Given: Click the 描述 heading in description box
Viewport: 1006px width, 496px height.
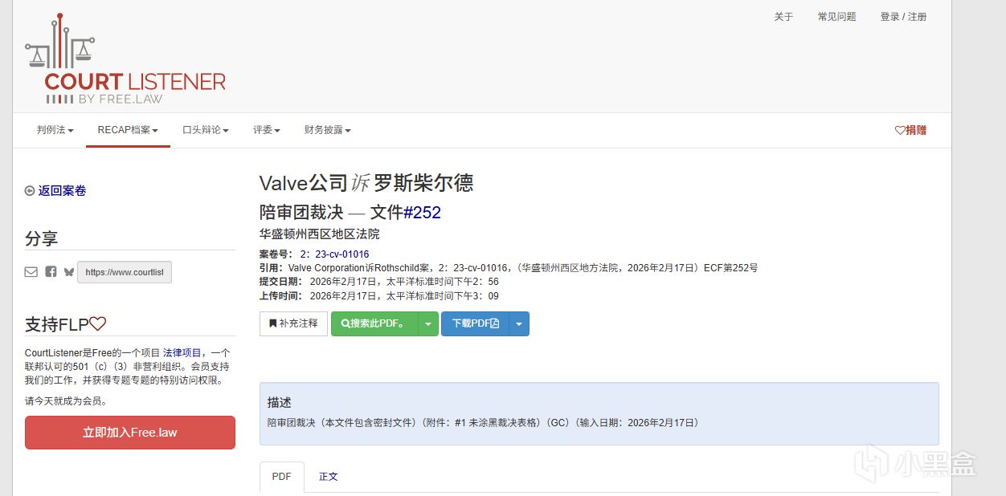Looking at the screenshot, I should [280, 403].
